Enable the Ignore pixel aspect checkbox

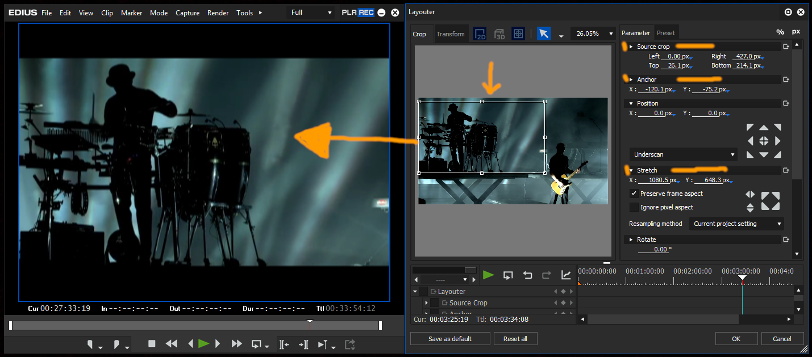tap(634, 207)
